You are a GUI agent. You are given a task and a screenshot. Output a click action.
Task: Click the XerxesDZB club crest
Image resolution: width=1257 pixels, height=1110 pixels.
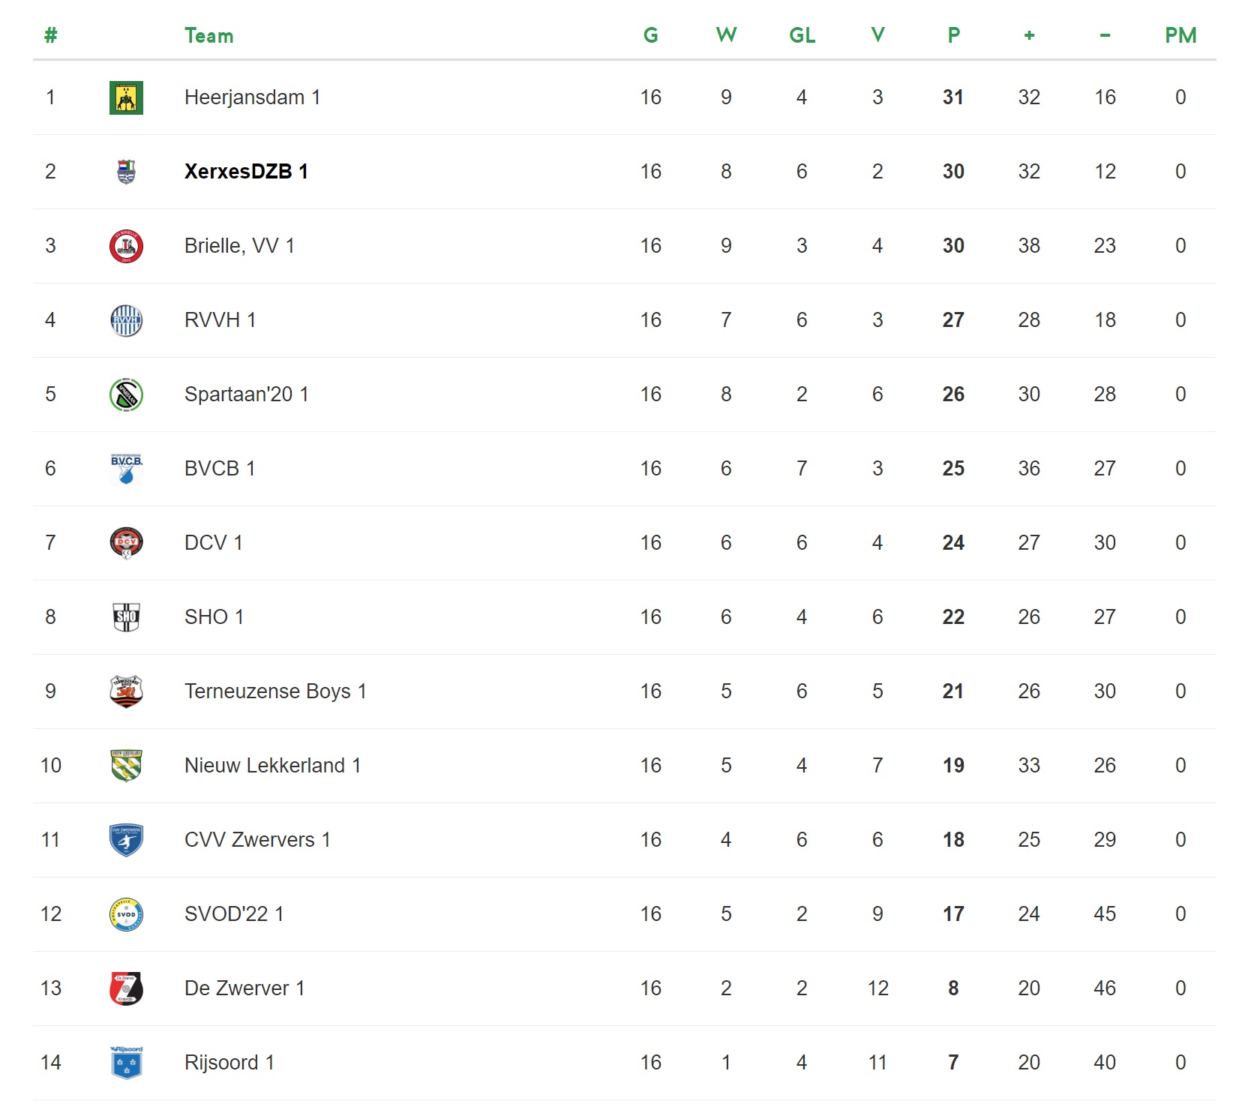coord(126,172)
